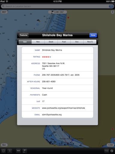Viewport: 115px width, 154px height.
Task: Select the Svc tab
Action: pyautogui.click(x=77, y=42)
